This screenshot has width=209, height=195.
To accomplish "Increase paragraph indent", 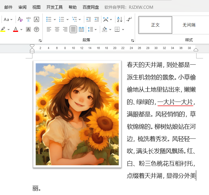I will (97, 19).
